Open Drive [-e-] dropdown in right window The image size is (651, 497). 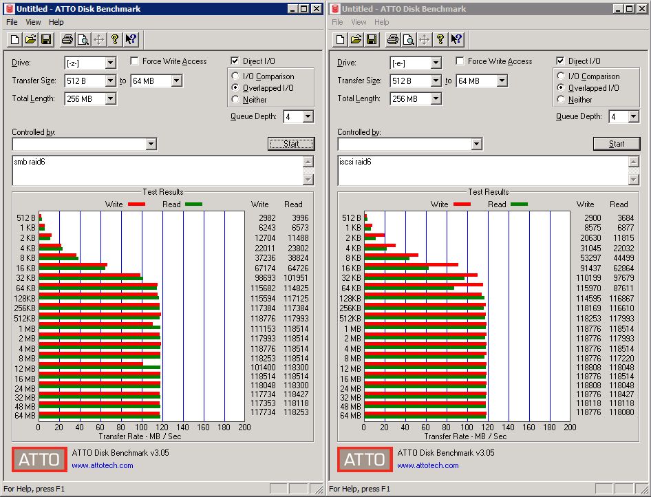click(x=436, y=63)
